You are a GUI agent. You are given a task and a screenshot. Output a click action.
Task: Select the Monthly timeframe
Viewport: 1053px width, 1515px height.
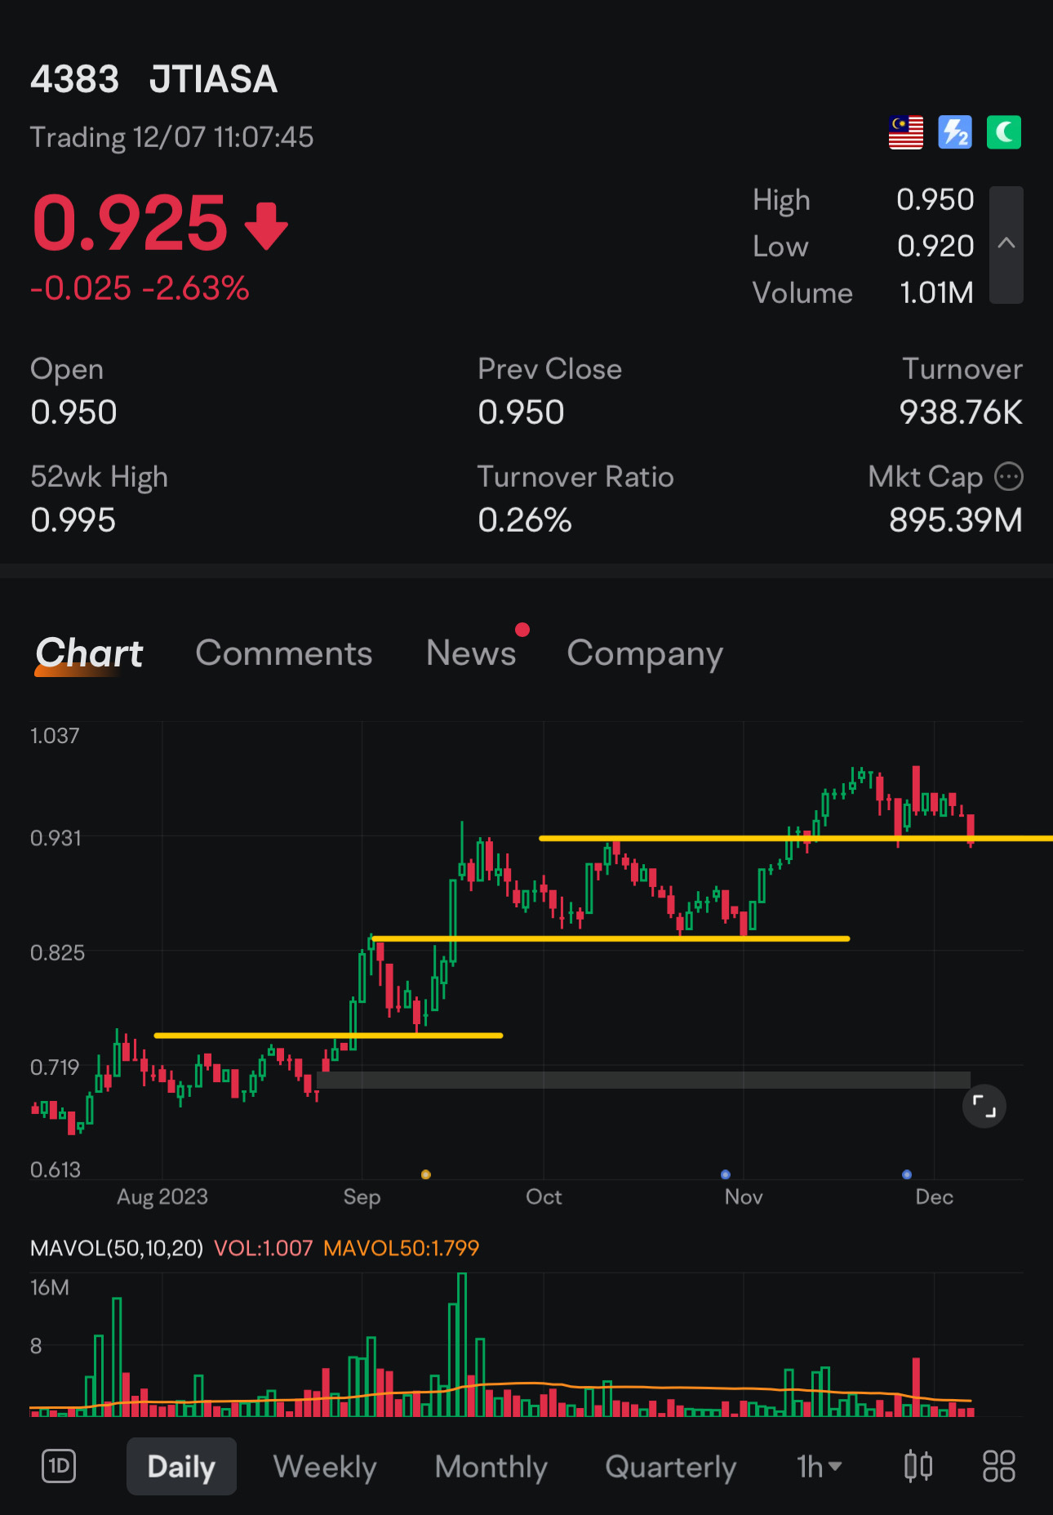491,1468
